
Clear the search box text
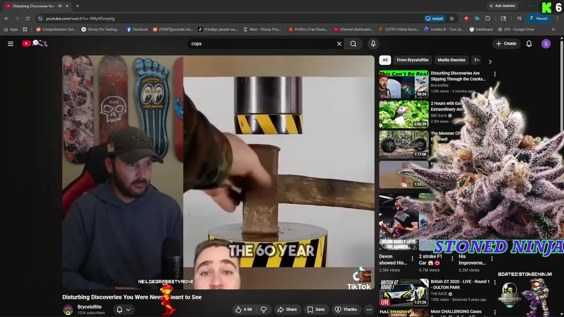point(339,44)
